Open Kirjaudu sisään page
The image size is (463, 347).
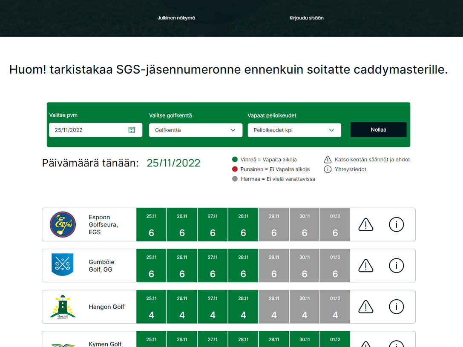[306, 18]
